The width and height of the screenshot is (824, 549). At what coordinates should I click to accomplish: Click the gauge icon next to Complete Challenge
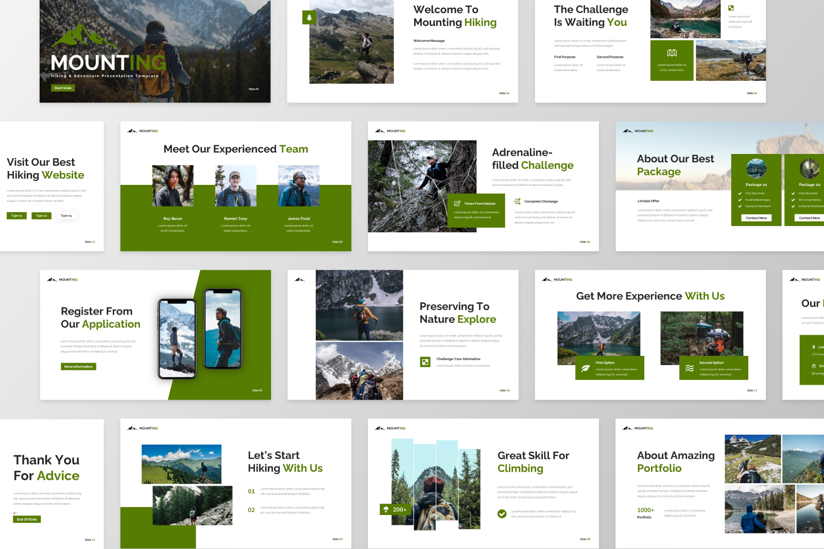(x=518, y=201)
